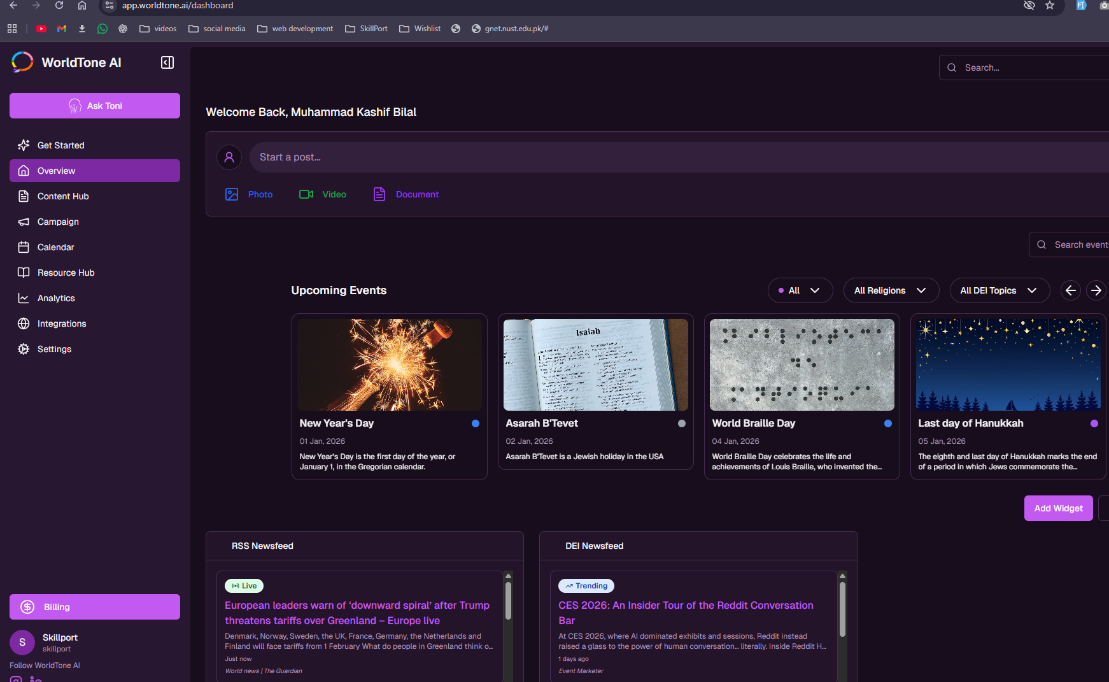The height and width of the screenshot is (682, 1109).
Task: Attach a Video to your post
Action: pyautogui.click(x=322, y=194)
